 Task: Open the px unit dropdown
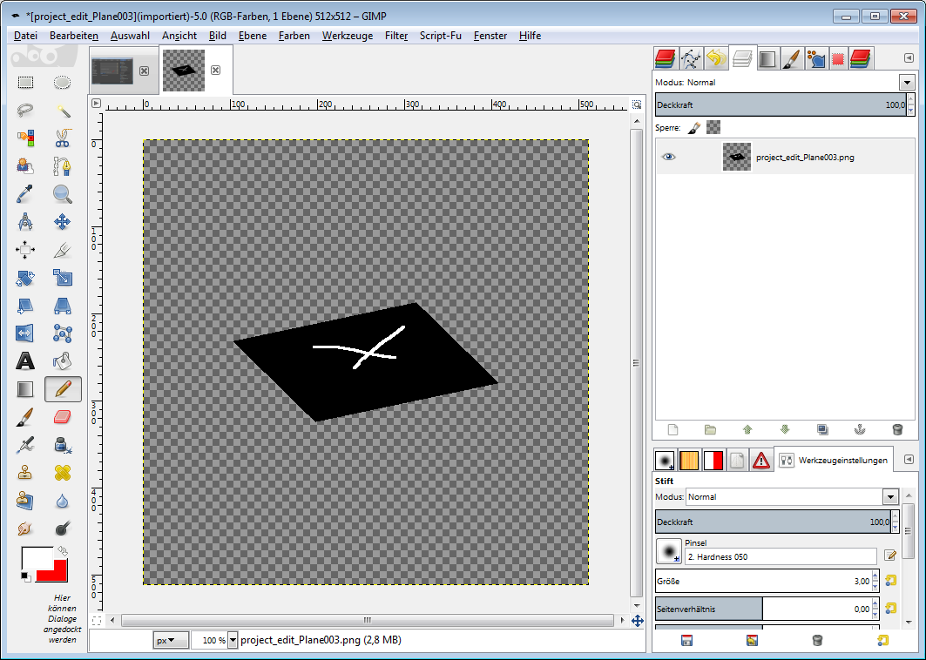171,640
